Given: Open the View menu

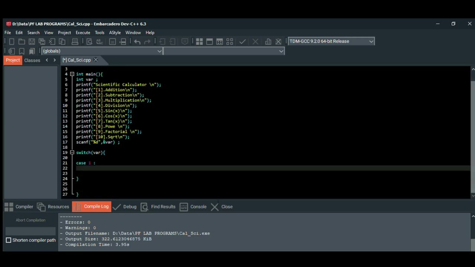Looking at the screenshot, I should click(49, 33).
